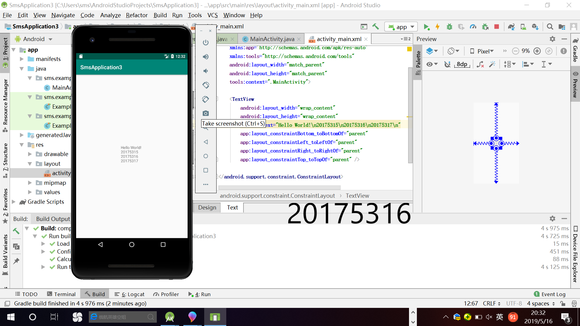Expand the manifests folder
The width and height of the screenshot is (580, 326).
(22, 59)
